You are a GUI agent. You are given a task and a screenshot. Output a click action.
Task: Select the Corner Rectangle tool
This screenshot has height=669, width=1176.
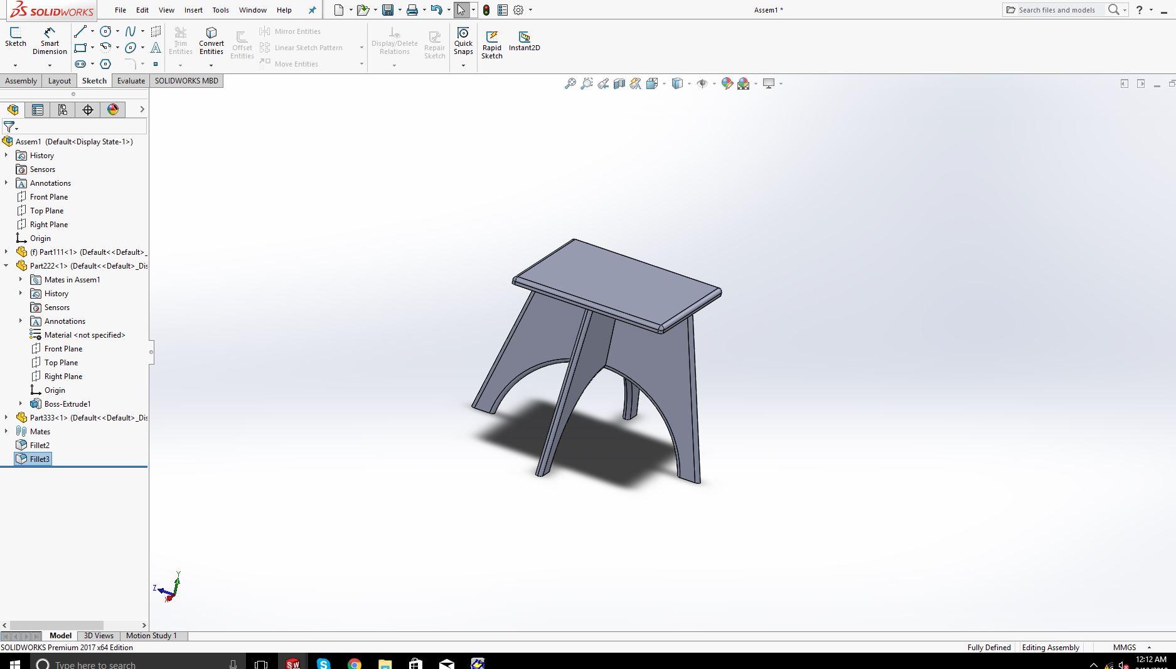[x=80, y=48]
